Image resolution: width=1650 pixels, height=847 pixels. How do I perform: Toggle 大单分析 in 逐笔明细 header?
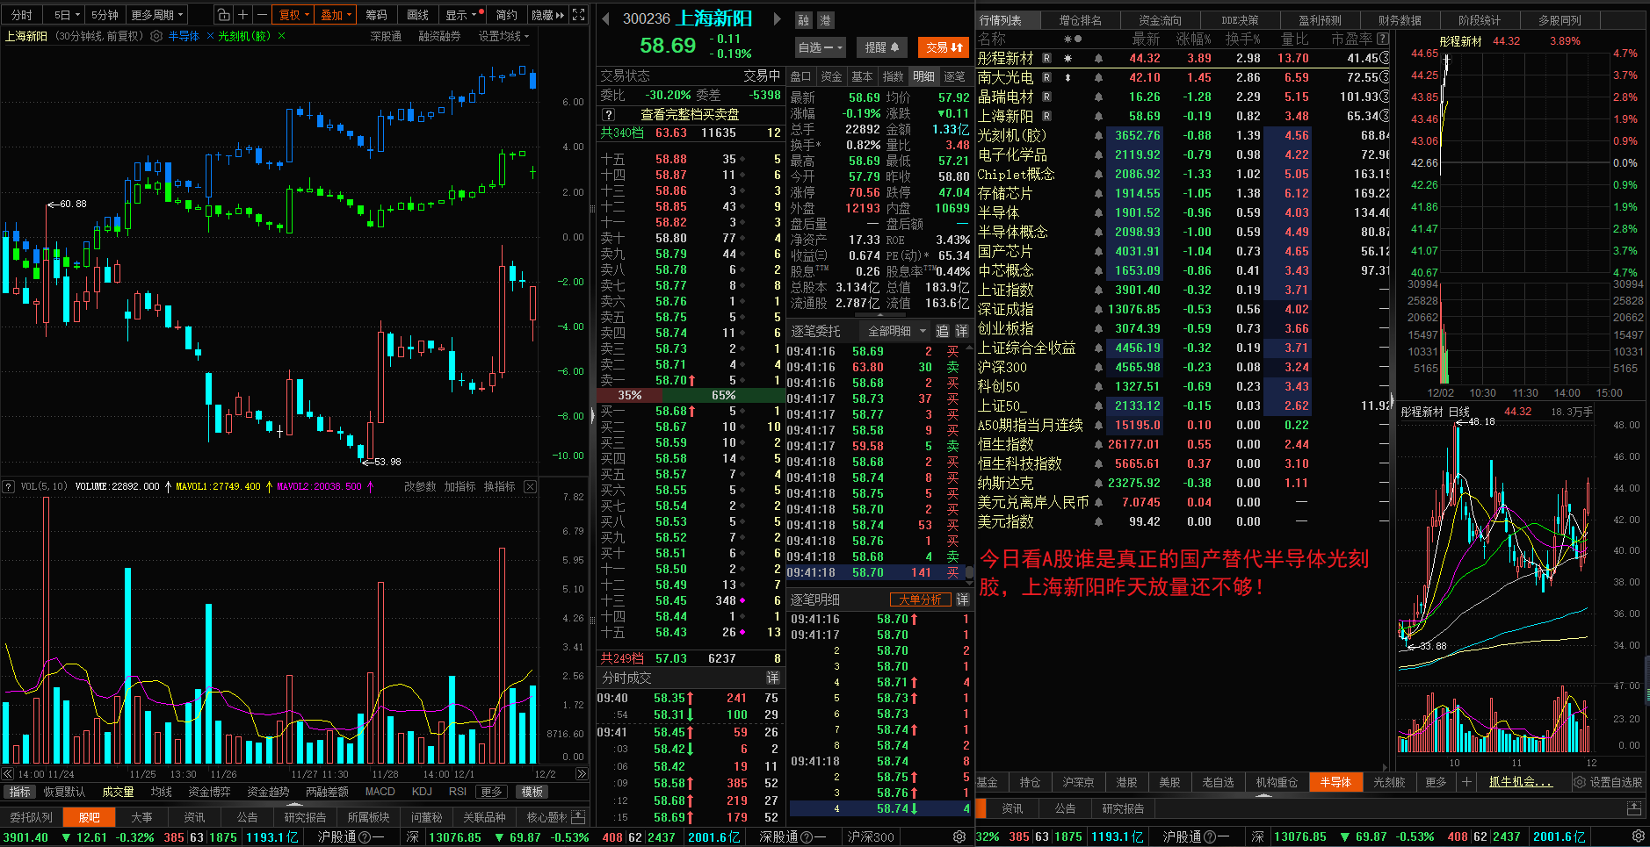point(920,599)
